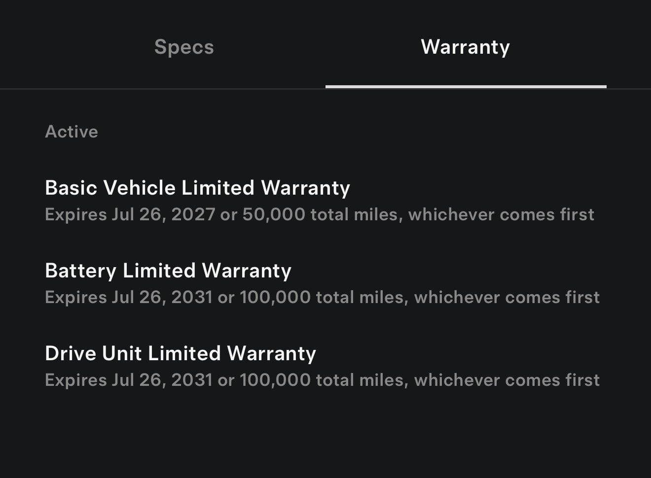Click the Active section header

[72, 131]
